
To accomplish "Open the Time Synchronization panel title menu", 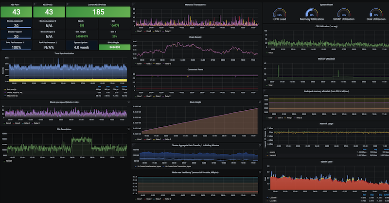I will (64, 53).
